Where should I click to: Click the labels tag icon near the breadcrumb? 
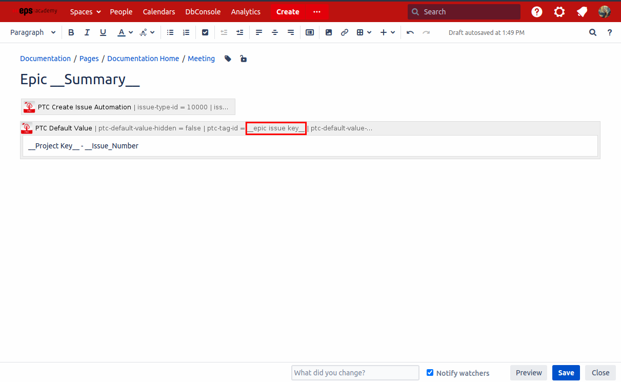click(227, 59)
